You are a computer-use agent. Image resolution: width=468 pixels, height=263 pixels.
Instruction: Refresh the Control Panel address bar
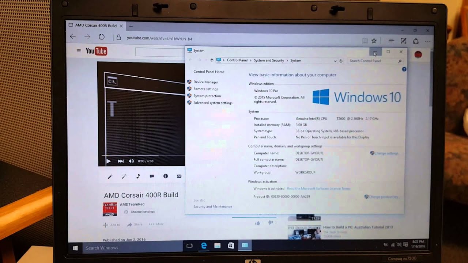[341, 61]
